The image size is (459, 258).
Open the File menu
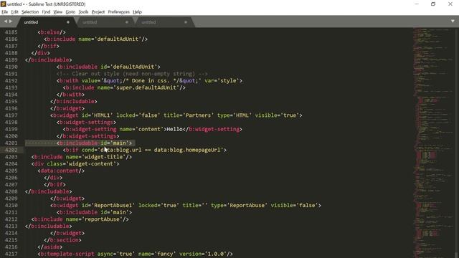(x=5, y=12)
